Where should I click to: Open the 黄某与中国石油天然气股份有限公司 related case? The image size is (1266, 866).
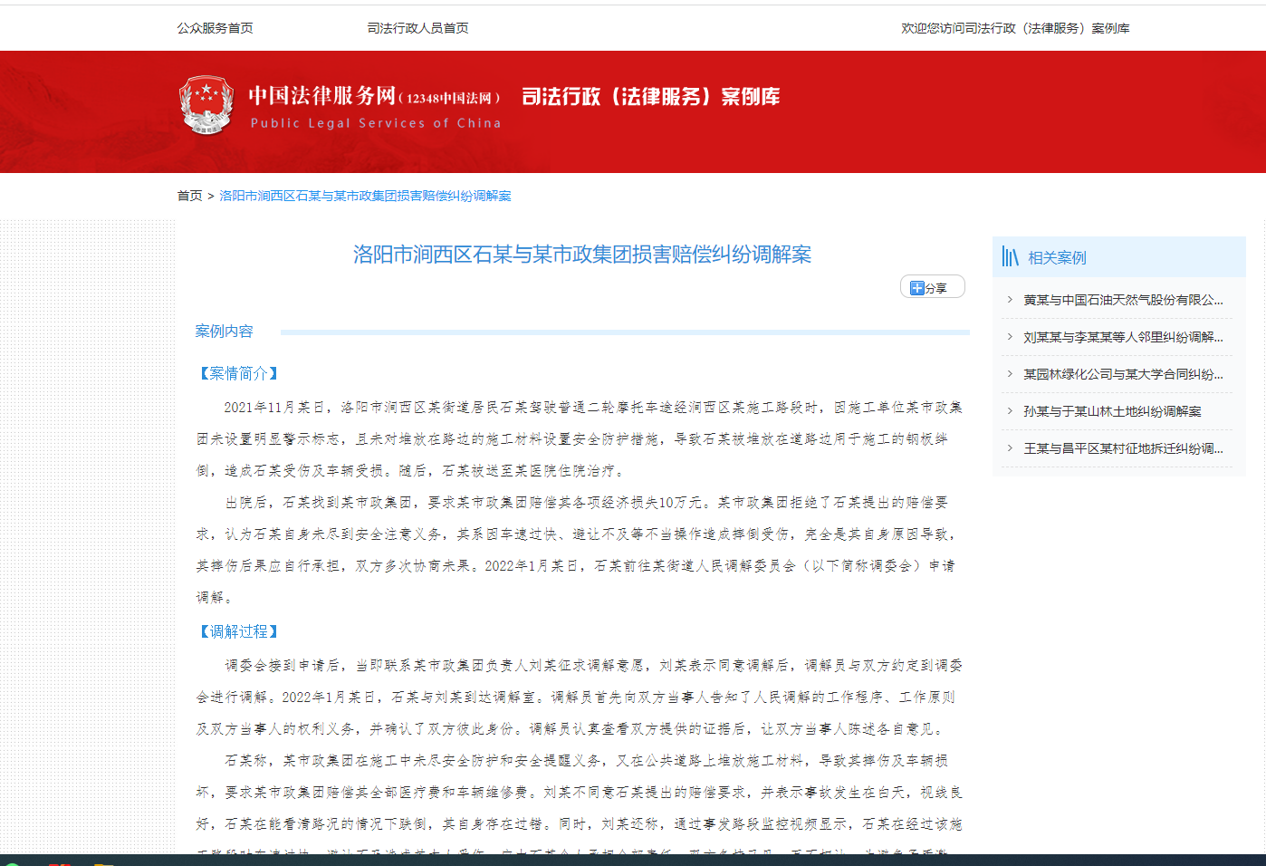point(1123,300)
